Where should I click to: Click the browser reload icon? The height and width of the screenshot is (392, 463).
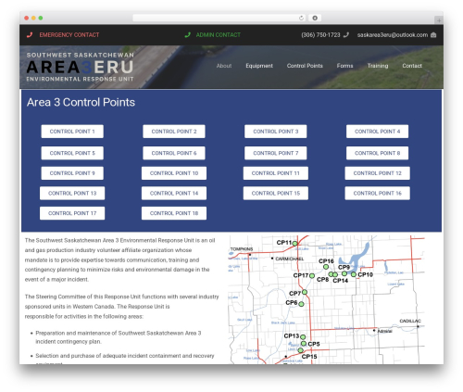pos(301,18)
